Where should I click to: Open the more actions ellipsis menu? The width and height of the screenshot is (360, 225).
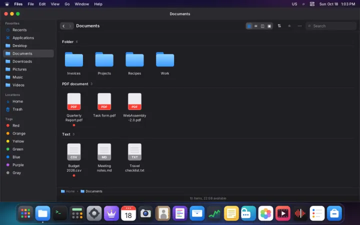coord(299,26)
